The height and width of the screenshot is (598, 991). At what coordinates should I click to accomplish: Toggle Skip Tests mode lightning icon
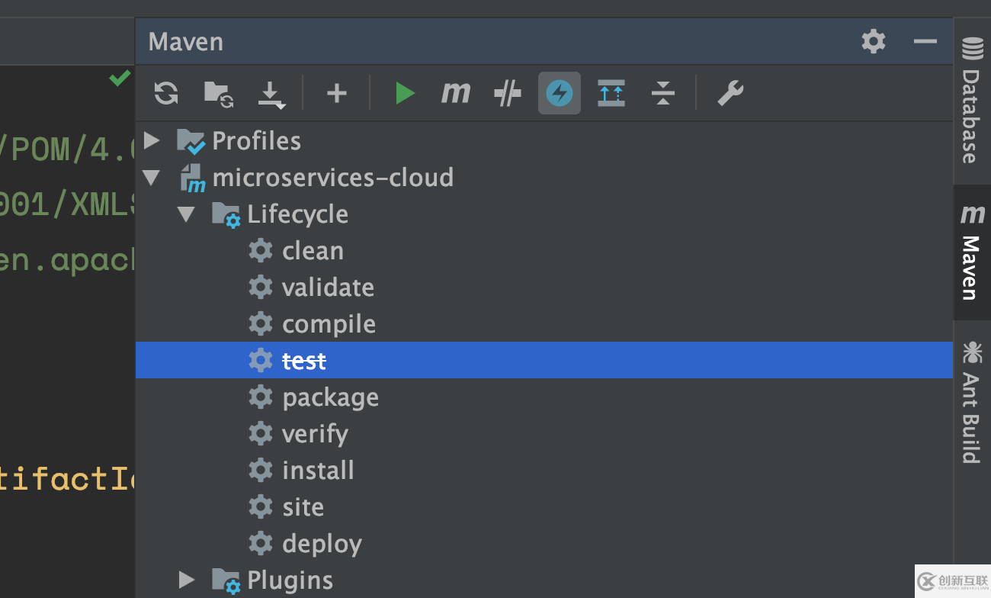[560, 93]
